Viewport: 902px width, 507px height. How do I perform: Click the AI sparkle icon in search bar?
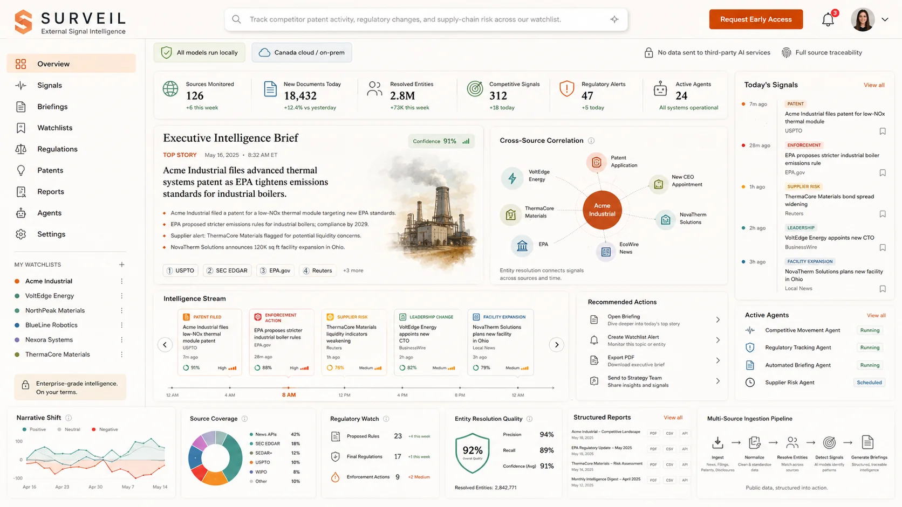tap(614, 19)
